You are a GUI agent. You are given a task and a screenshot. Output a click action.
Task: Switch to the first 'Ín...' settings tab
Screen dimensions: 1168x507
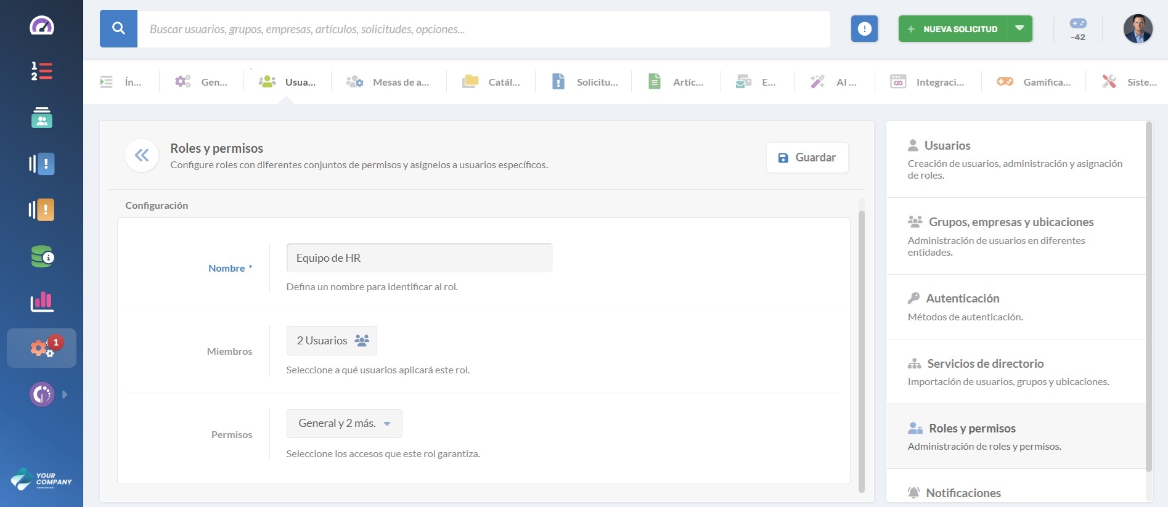tap(121, 82)
